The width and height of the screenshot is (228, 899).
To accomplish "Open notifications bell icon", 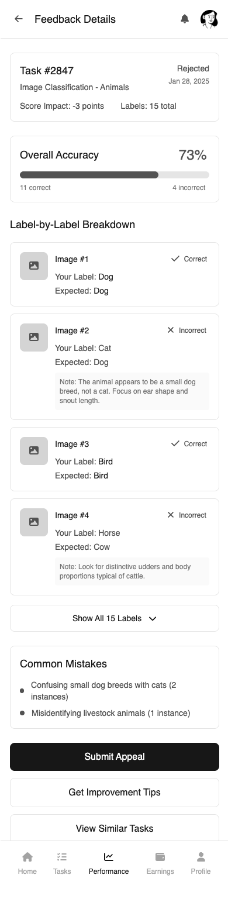I will pos(185,19).
